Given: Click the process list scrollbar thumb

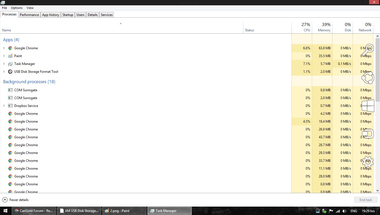Looking at the screenshot, I should pyautogui.click(x=378, y=70).
